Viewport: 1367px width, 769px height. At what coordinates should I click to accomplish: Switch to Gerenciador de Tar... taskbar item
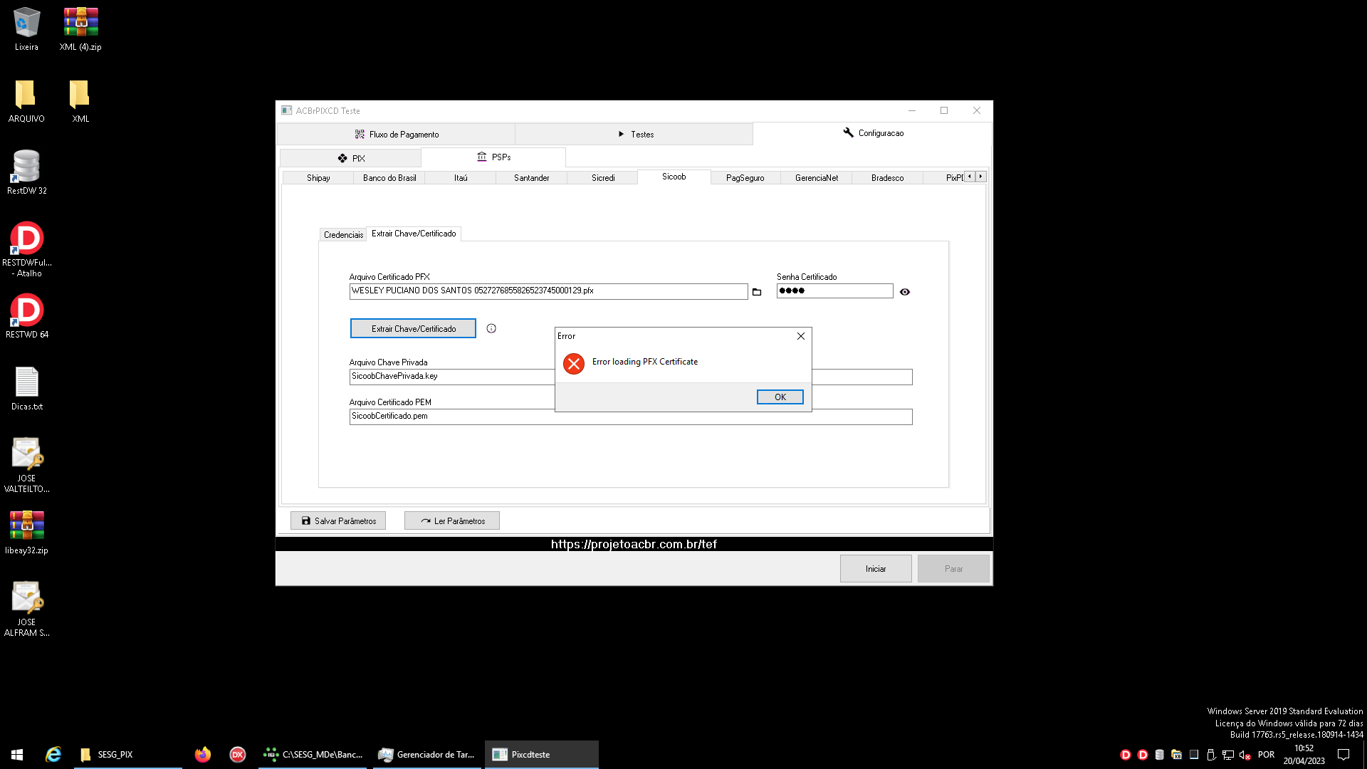coord(427,755)
